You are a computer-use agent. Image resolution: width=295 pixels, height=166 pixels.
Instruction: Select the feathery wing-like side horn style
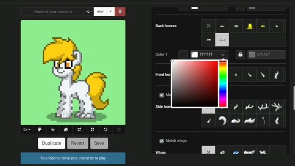tap(249, 121)
